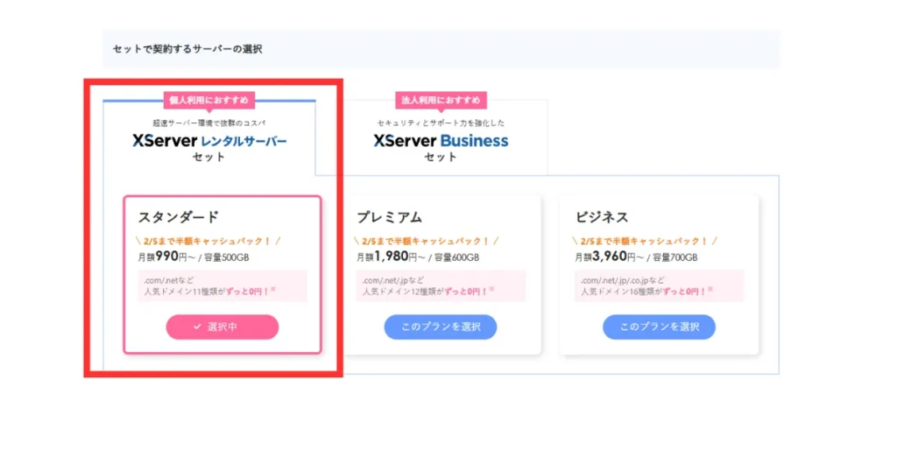Choose プレミアム with このプランを選択 button

tap(441, 327)
